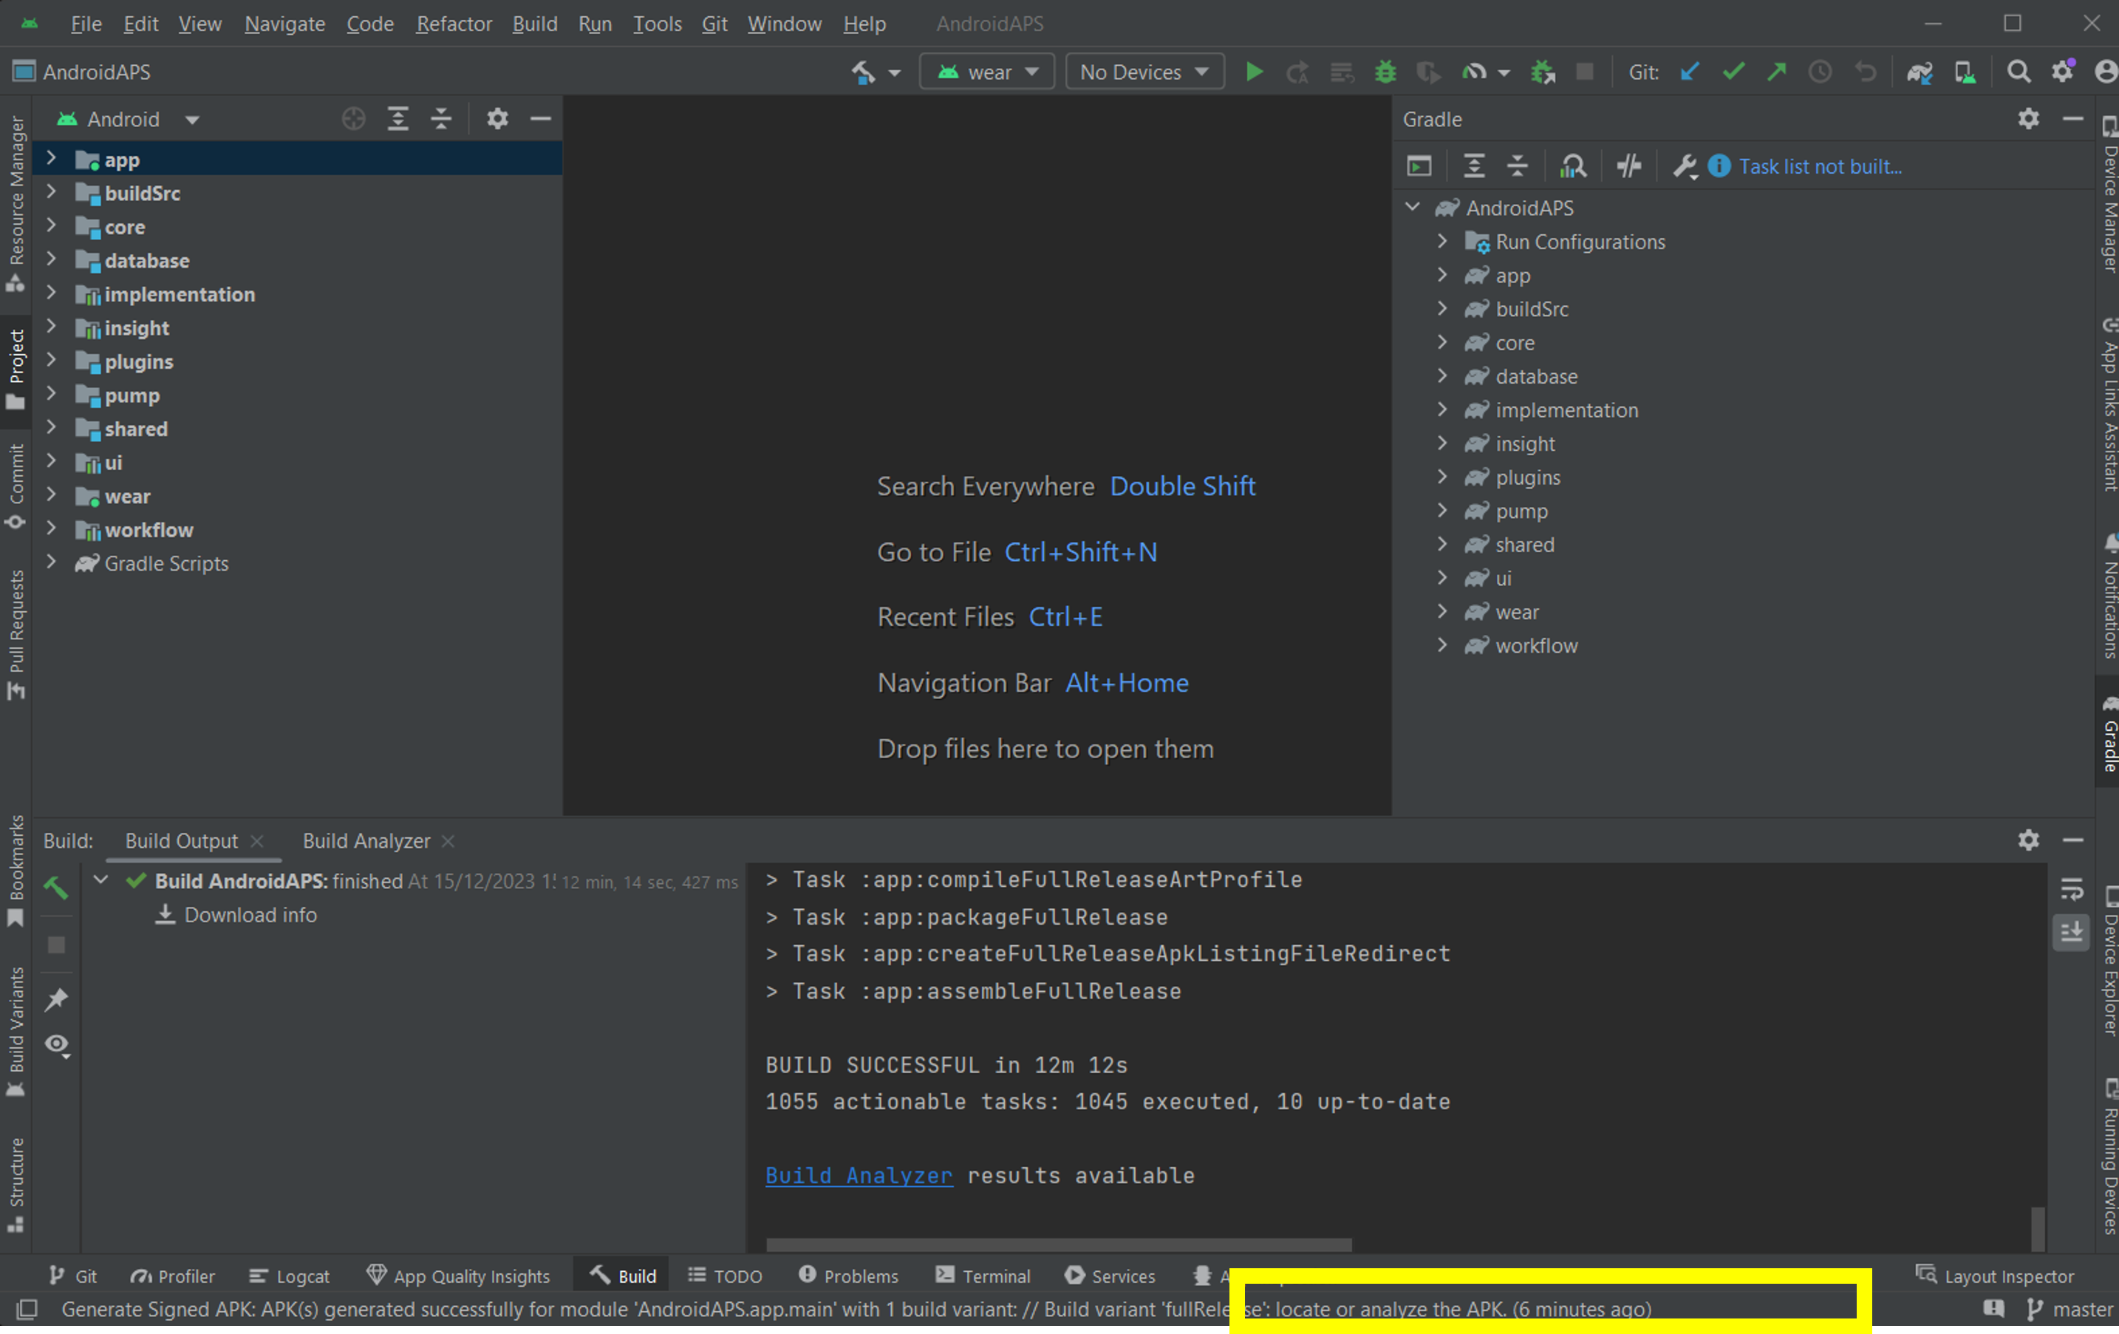Viewport: 2119px width, 1334px height.
Task: Click the status bar notifications icon beside master
Action: tap(1994, 1310)
